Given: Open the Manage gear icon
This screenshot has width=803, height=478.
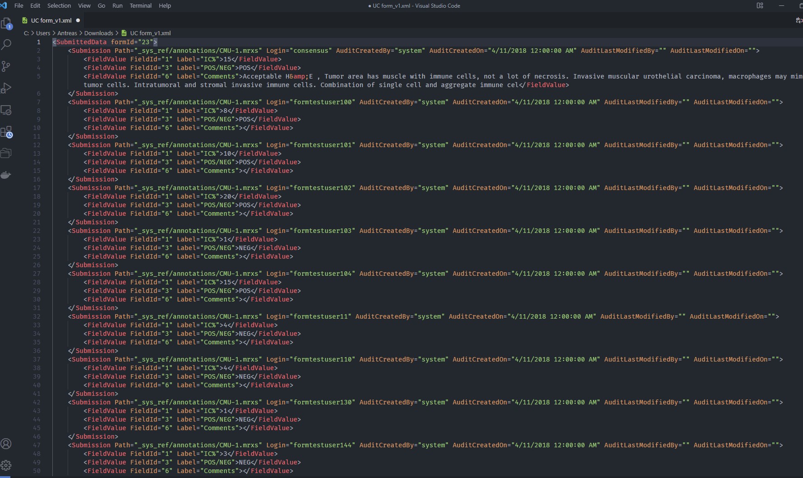Looking at the screenshot, I should [6, 465].
